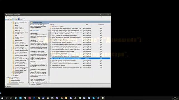Open the Excel taskbar icon
179x100 pixels.
(x=80, y=98)
